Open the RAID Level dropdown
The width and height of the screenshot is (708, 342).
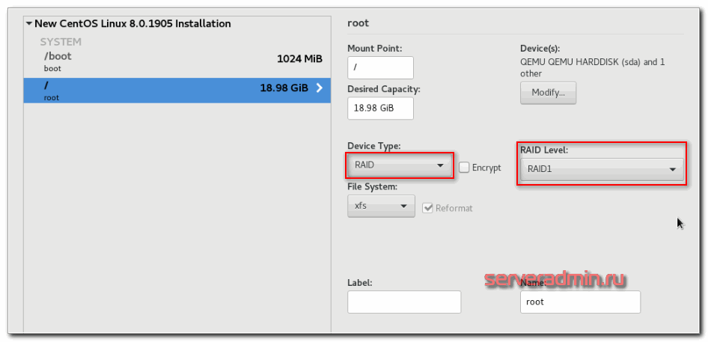click(602, 169)
